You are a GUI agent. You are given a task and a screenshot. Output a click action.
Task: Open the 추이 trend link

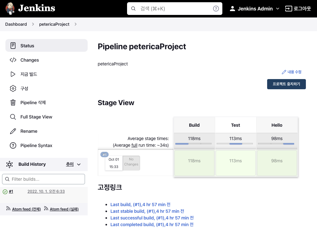(70, 165)
